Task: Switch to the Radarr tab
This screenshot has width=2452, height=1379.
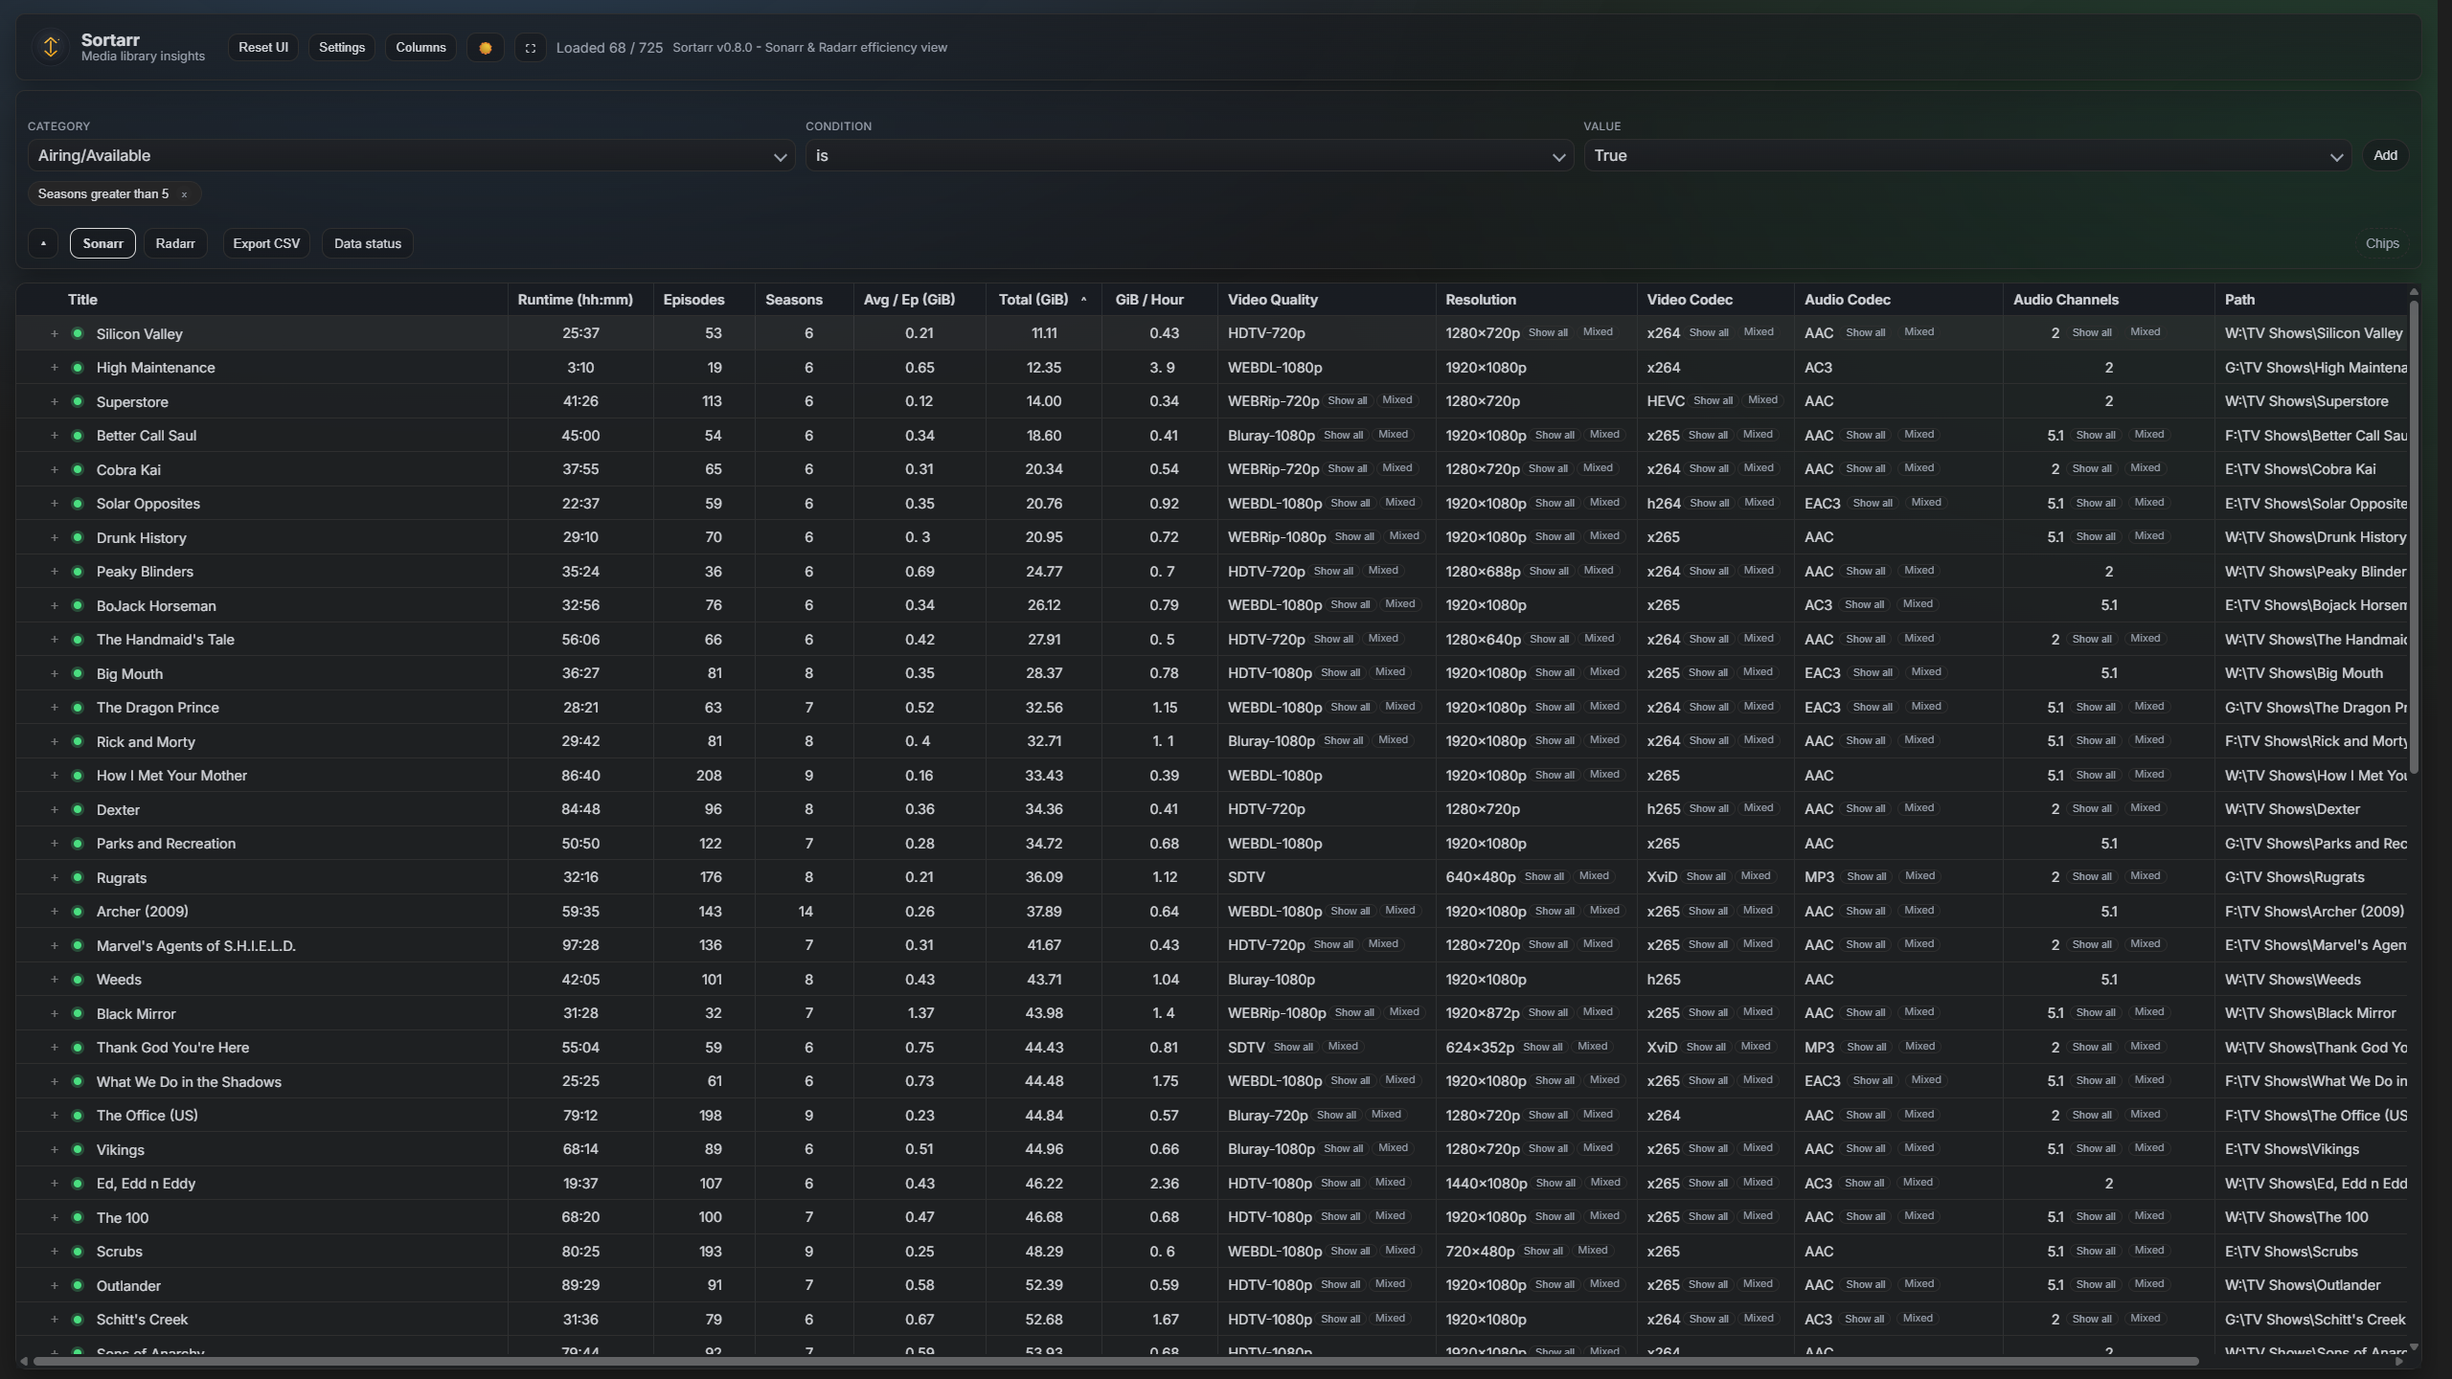Action: click(x=174, y=242)
